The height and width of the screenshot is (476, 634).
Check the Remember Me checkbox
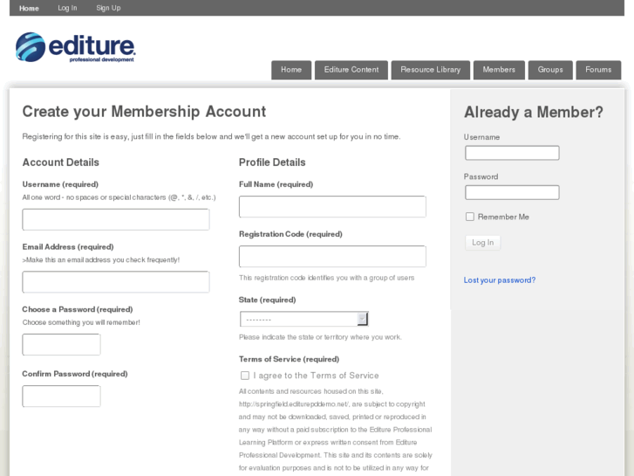[470, 217]
